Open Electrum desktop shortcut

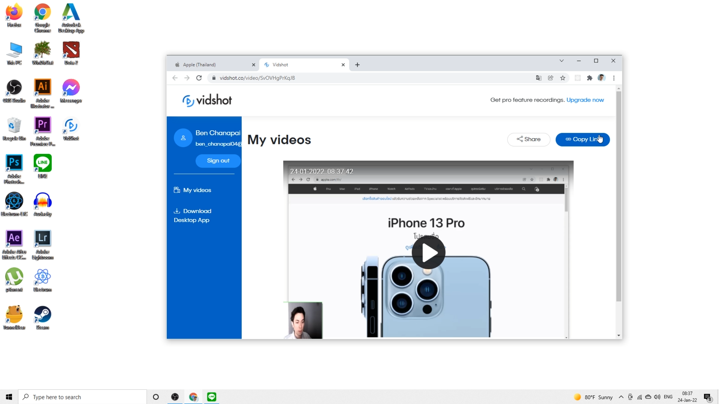42,280
